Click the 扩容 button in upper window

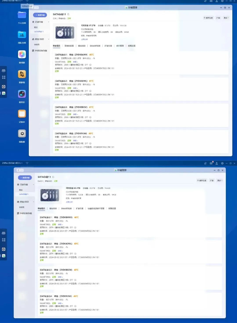pyautogui.click(x=217, y=18)
